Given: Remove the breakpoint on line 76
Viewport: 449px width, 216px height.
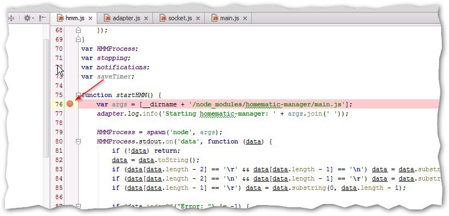Looking at the screenshot, I should click(70, 104).
